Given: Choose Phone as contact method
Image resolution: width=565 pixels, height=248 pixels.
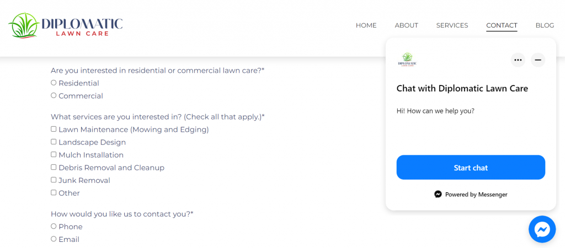Looking at the screenshot, I should pyautogui.click(x=54, y=226).
